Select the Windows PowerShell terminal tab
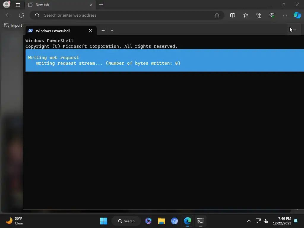The width and height of the screenshot is (304, 228). pos(61,31)
